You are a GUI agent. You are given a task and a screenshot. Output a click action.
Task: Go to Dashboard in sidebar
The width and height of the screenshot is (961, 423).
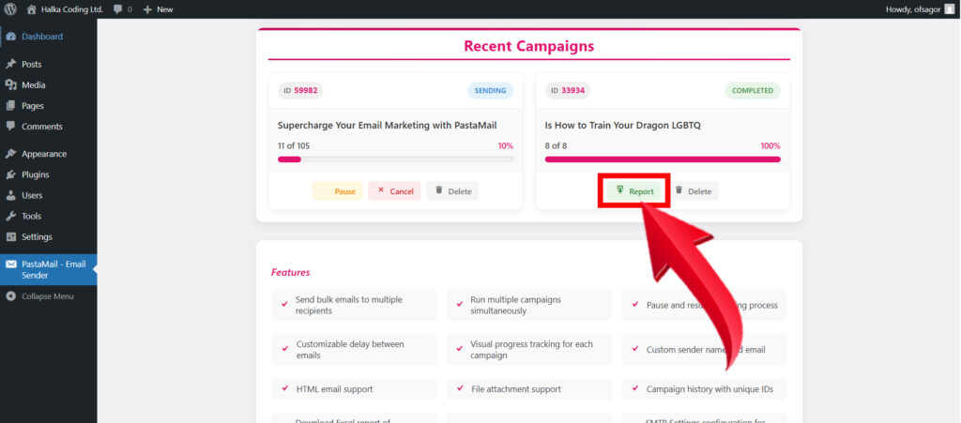(41, 37)
